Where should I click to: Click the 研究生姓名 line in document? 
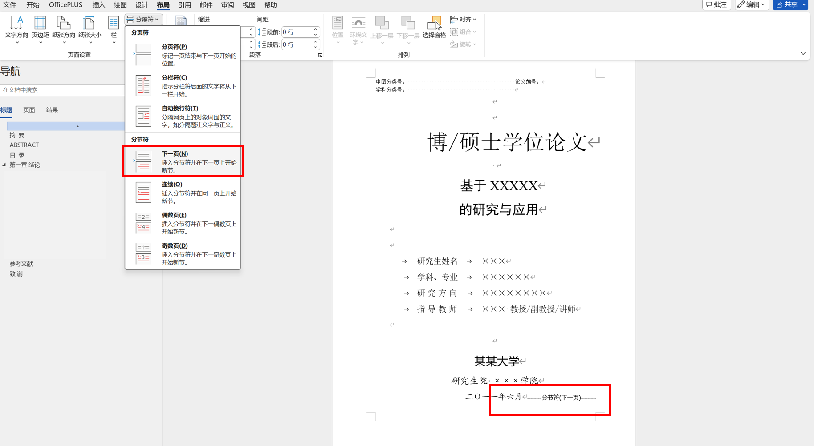coord(456,261)
